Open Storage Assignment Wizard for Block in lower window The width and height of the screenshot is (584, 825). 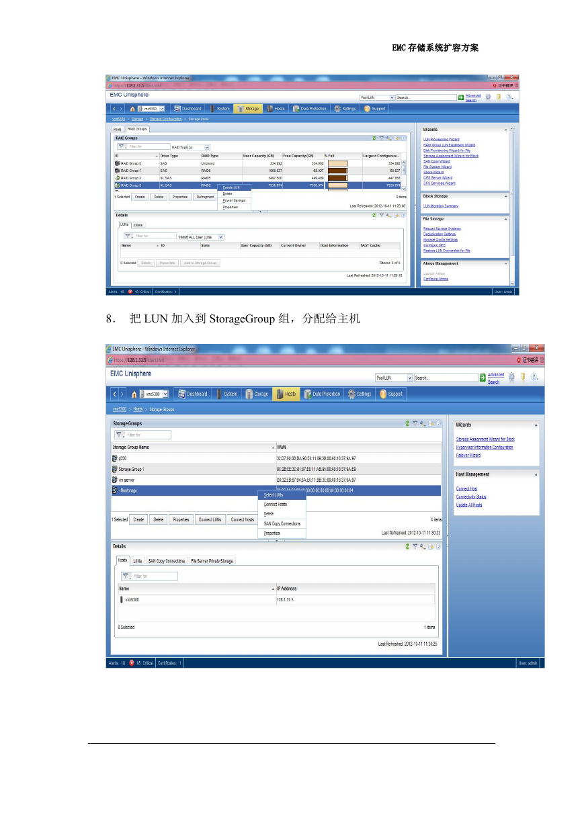[485, 439]
